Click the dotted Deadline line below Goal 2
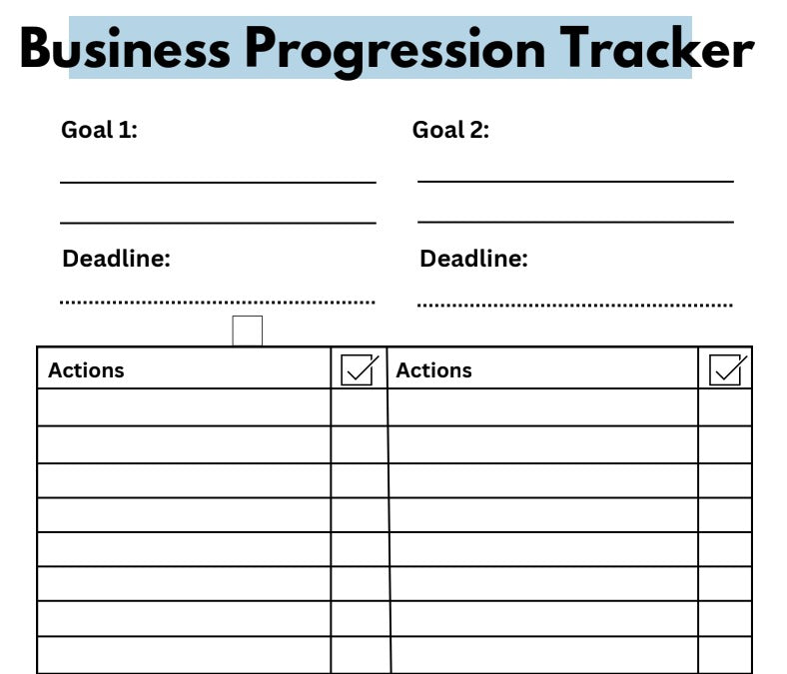This screenshot has width=787, height=674. tap(575, 304)
